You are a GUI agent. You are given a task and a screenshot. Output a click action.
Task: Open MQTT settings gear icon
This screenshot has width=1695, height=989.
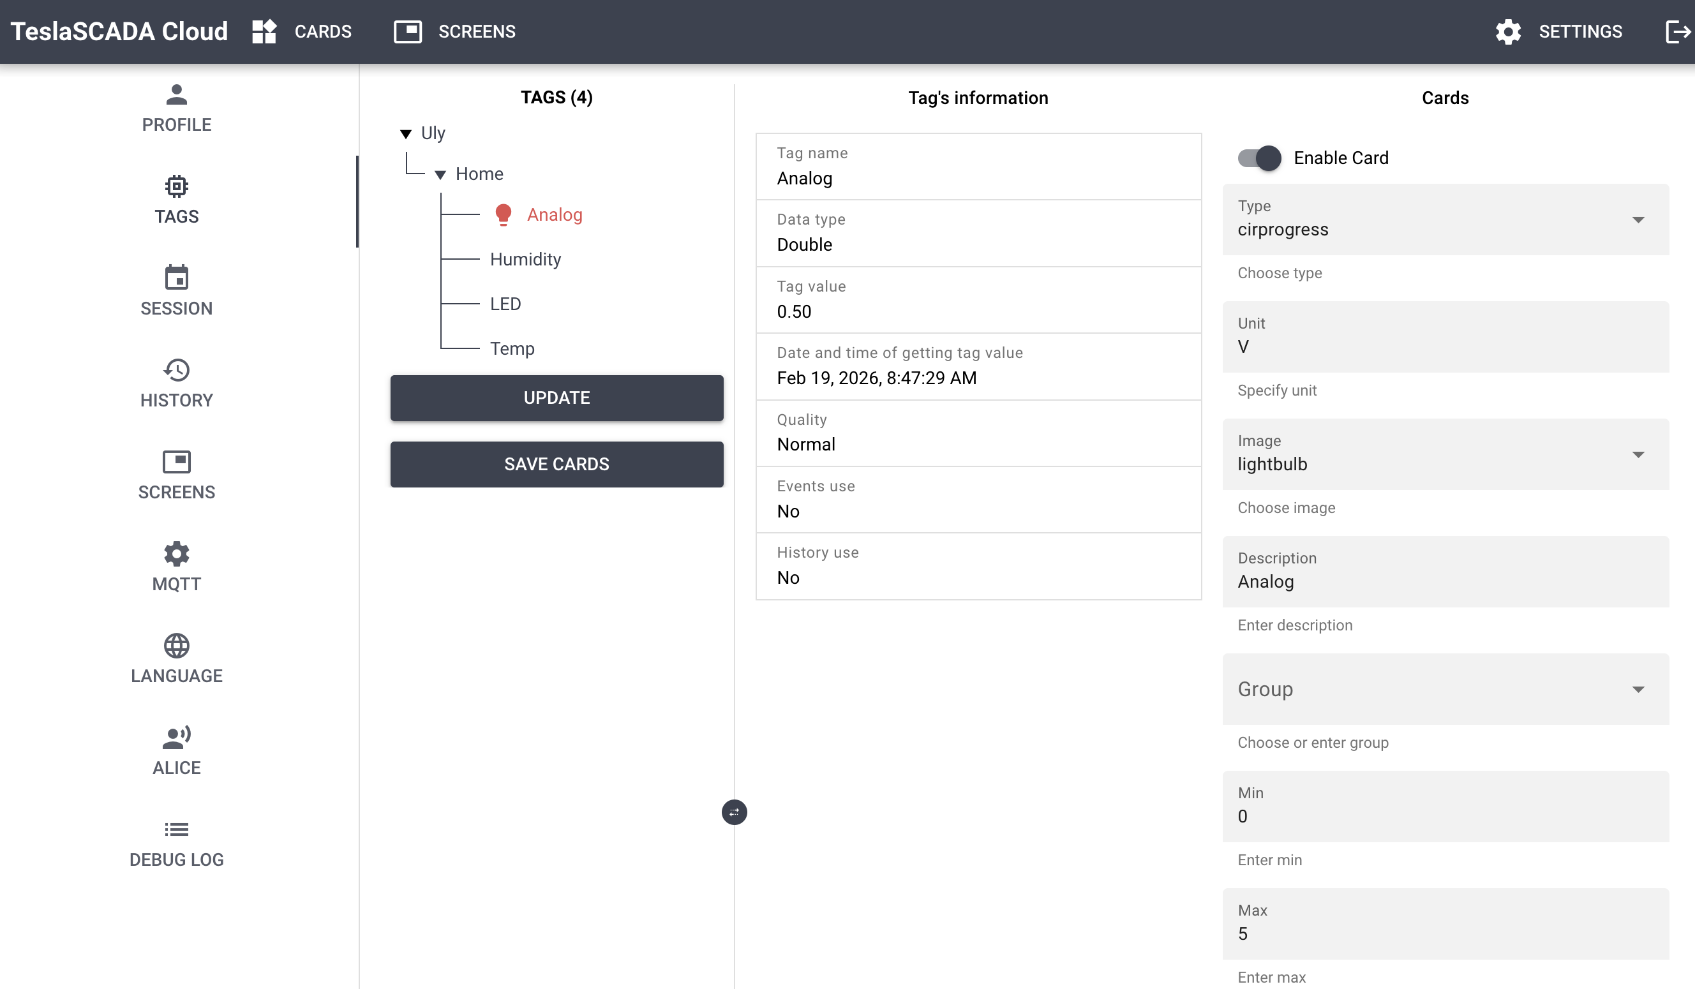tap(176, 554)
